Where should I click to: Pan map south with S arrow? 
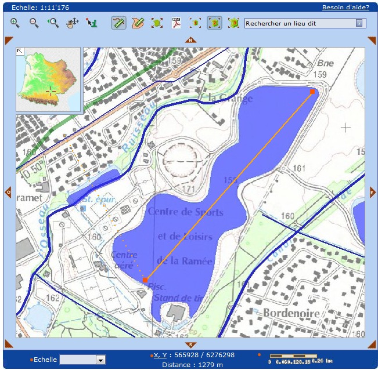pos(190,345)
